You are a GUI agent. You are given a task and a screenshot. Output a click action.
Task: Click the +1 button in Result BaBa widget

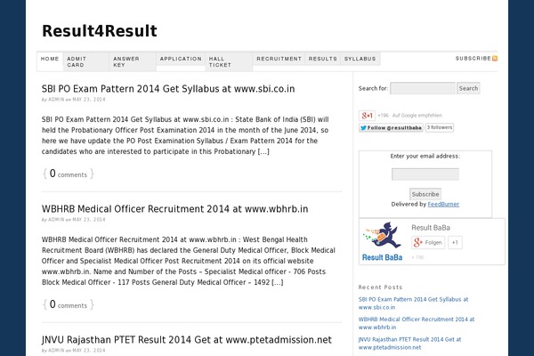pos(455,243)
